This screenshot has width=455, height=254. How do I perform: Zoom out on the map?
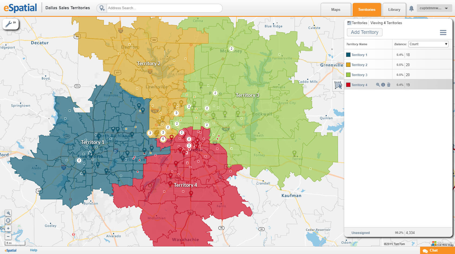pyautogui.click(x=8, y=236)
